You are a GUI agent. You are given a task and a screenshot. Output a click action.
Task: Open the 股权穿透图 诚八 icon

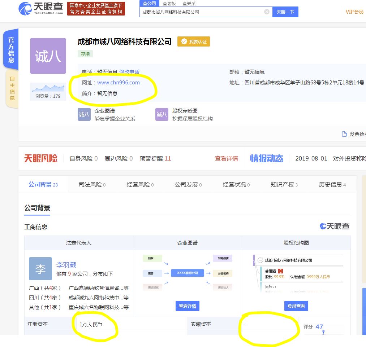162,114
